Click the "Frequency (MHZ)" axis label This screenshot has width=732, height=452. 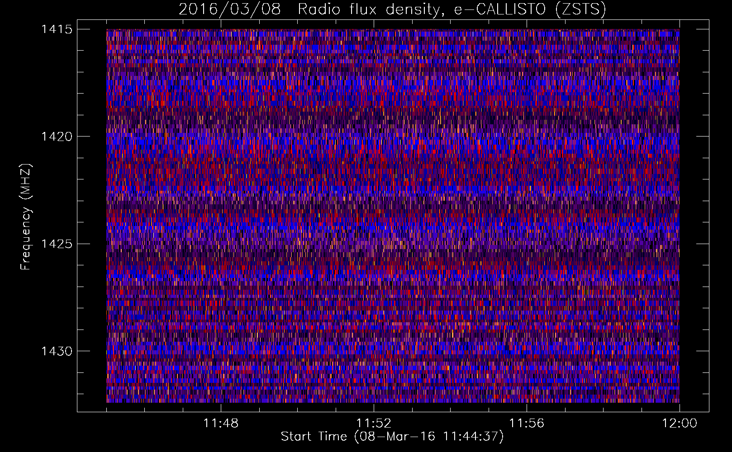[26, 217]
